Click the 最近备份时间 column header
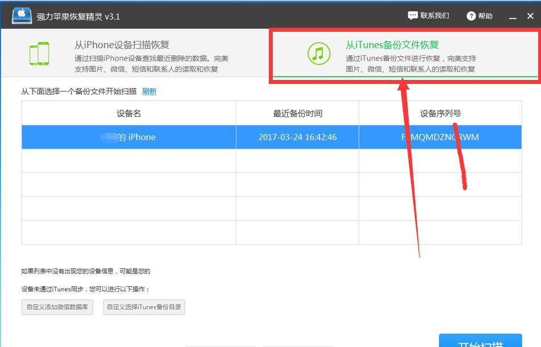The width and height of the screenshot is (541, 347). (x=297, y=114)
